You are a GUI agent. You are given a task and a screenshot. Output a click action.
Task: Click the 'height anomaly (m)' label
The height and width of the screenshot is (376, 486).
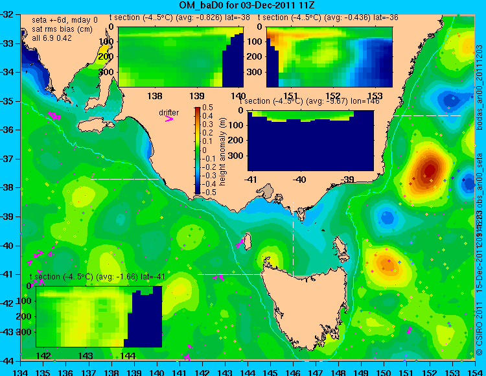[x=222, y=152]
